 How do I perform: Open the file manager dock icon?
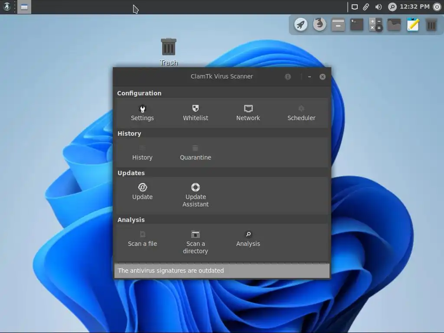(394, 25)
